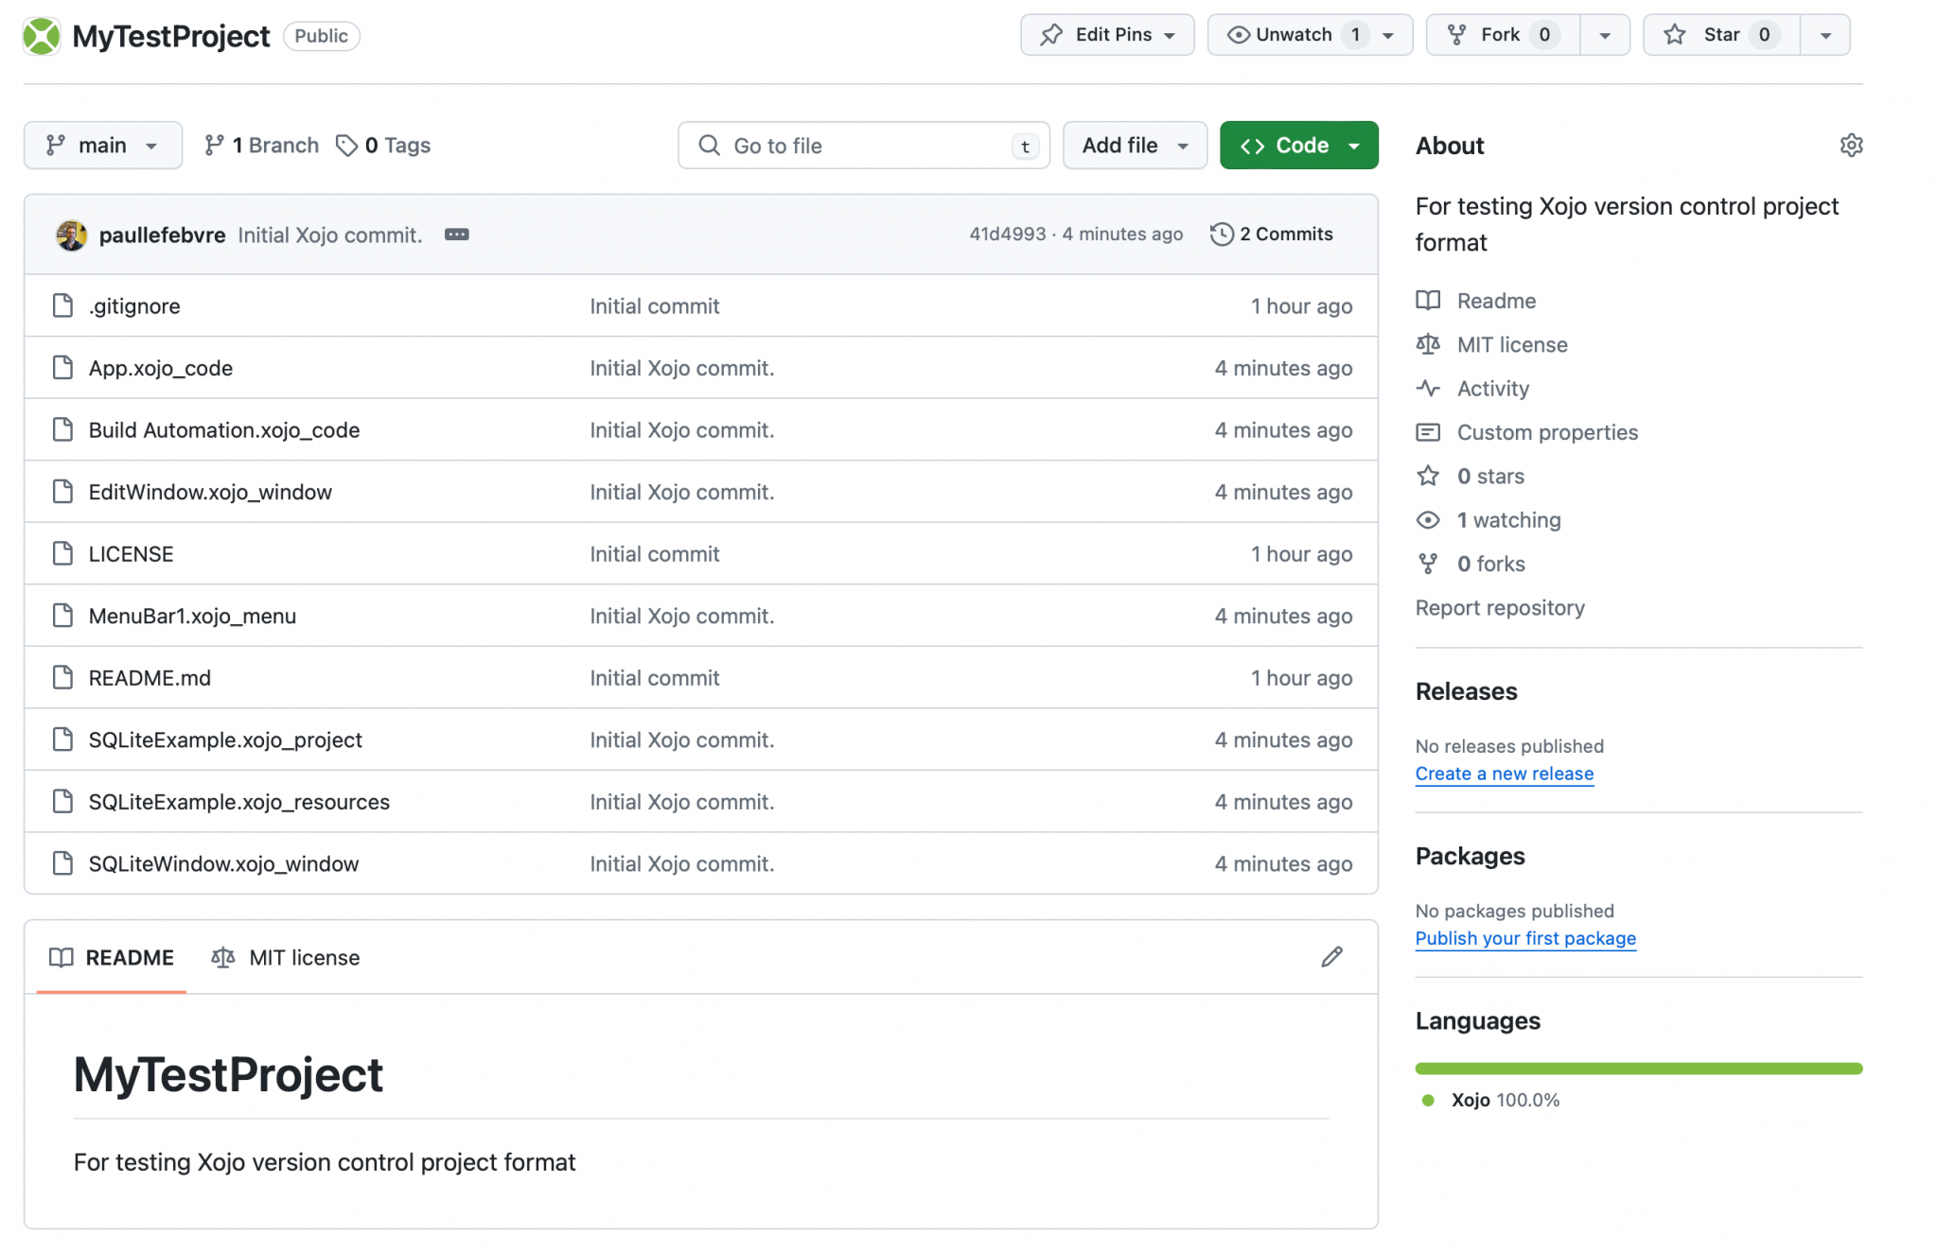Click the branch icon next to 1 Branch
The height and width of the screenshot is (1253, 1938).
215,145
